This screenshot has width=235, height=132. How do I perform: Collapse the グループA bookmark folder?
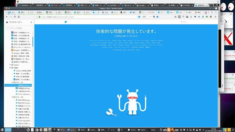12,82
